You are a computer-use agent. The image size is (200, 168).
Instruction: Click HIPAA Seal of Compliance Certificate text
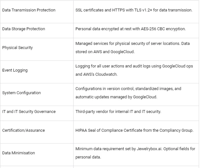pyautogui.click(x=134, y=130)
